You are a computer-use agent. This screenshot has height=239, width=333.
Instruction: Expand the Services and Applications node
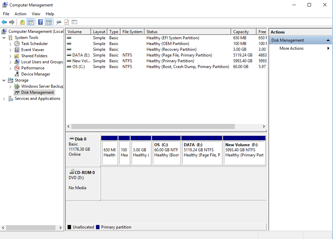pos(4,99)
